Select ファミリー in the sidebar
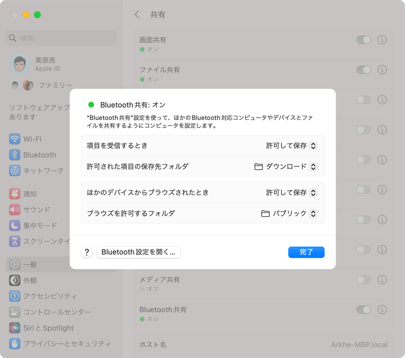This screenshot has height=358, width=405. pos(56,84)
